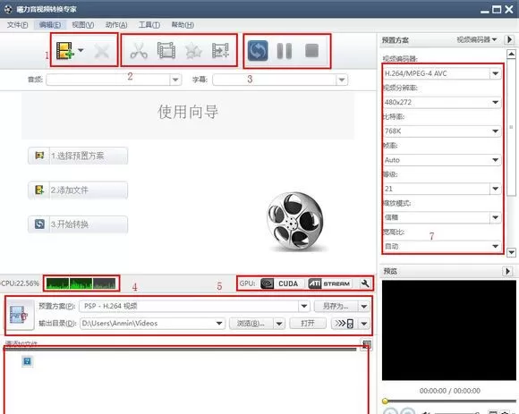The image size is (519, 414).
Task: Open arrow next to 浏览 button
Action: coord(279,324)
